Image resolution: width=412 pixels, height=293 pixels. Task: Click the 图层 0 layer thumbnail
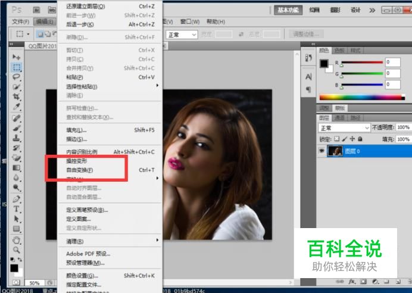335,151
